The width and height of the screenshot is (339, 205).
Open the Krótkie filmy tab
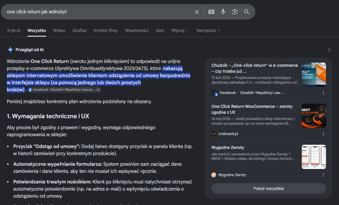tap(106, 30)
